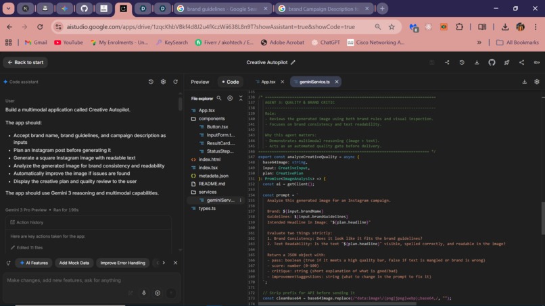Click the Add Mock Data suggestion
This screenshot has height=306, width=545.
click(x=74, y=263)
